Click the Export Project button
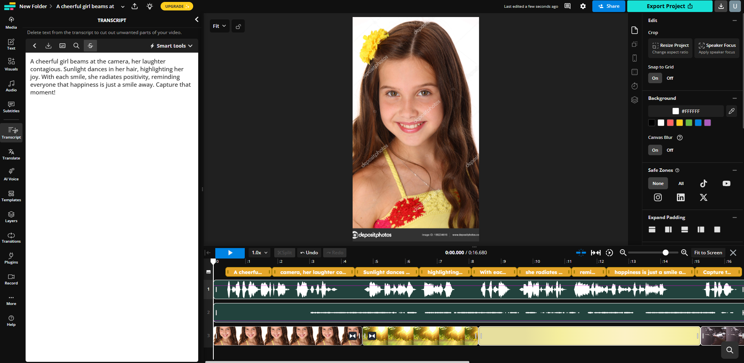 tap(669, 6)
